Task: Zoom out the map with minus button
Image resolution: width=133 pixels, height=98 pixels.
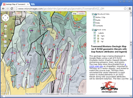Action: coord(5,36)
